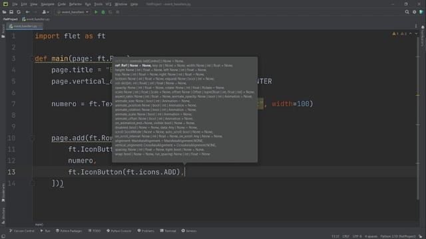Open the event_handlers run configuration dropdown
Image resolution: width=426 pixels, height=239 pixels.
pos(73,12)
